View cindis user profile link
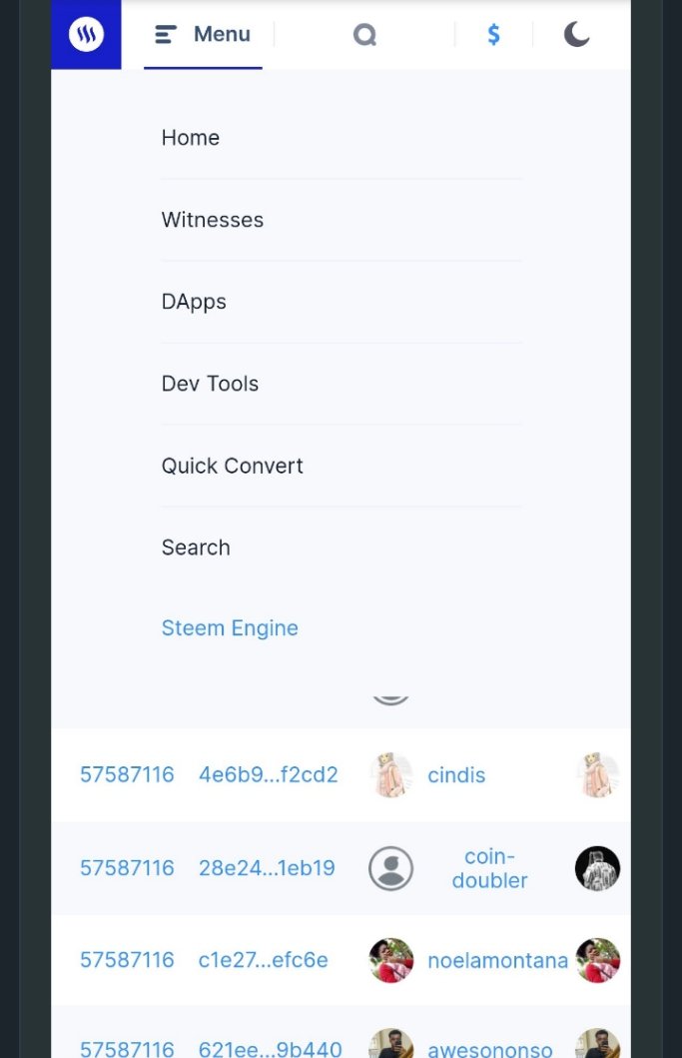682x1058 pixels. [x=456, y=775]
